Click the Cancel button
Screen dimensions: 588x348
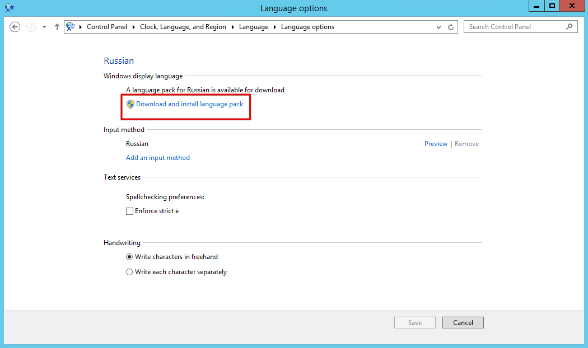[x=463, y=322]
